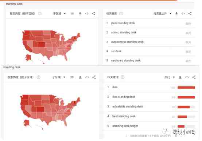
Task: Share the bottom map panel
Action: click(94, 77)
